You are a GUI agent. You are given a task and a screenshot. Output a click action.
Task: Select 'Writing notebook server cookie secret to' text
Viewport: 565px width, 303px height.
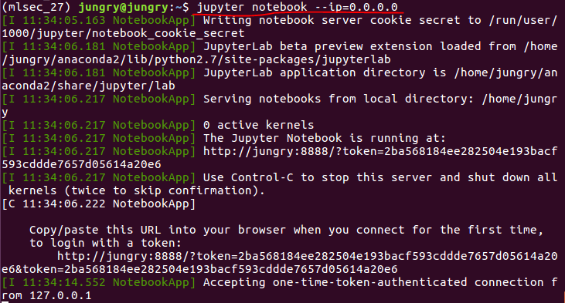(x=342, y=20)
